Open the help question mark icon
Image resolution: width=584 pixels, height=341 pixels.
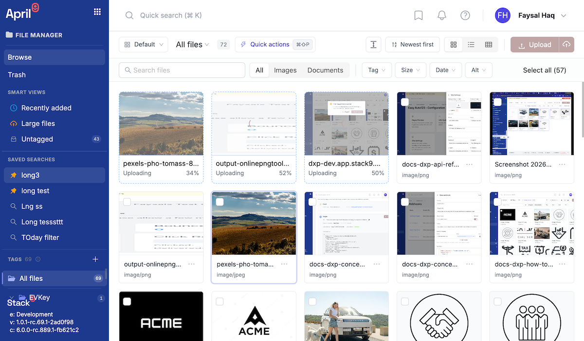click(x=465, y=16)
